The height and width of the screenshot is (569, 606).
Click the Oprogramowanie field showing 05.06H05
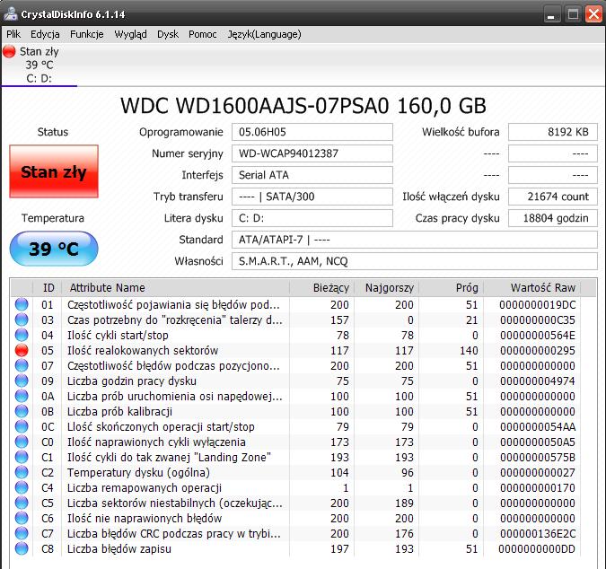point(312,132)
